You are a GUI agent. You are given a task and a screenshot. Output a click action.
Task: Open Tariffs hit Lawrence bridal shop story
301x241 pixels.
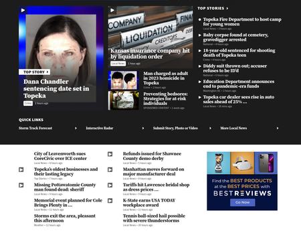click(156, 187)
